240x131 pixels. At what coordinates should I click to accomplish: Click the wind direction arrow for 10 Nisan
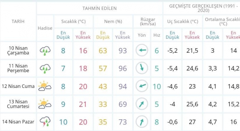[142, 50]
